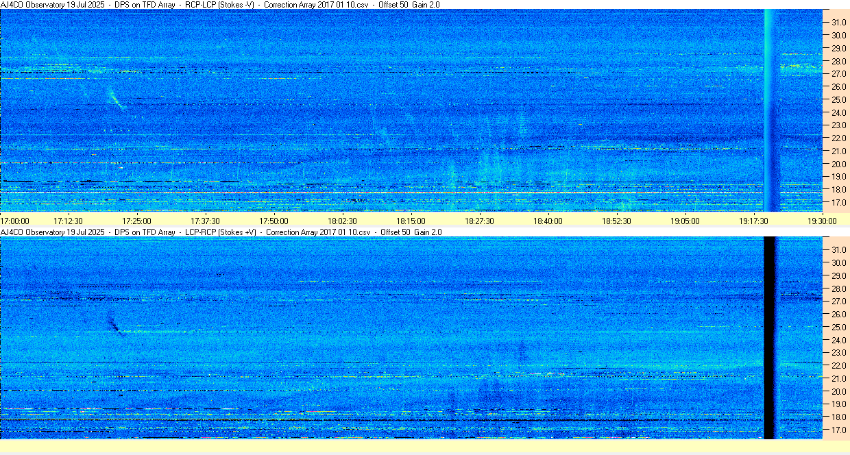
Task: Select the 17:37:30 time axis label
Action: [x=206, y=221]
